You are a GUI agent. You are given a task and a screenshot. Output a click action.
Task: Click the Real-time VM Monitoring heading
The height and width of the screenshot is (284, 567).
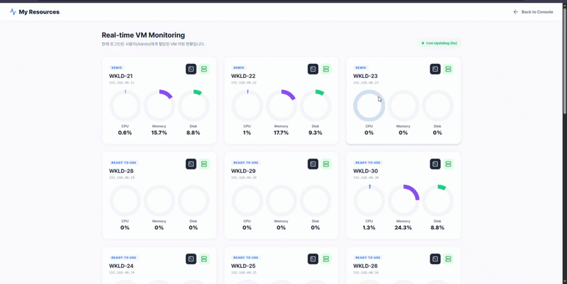pyautogui.click(x=143, y=35)
